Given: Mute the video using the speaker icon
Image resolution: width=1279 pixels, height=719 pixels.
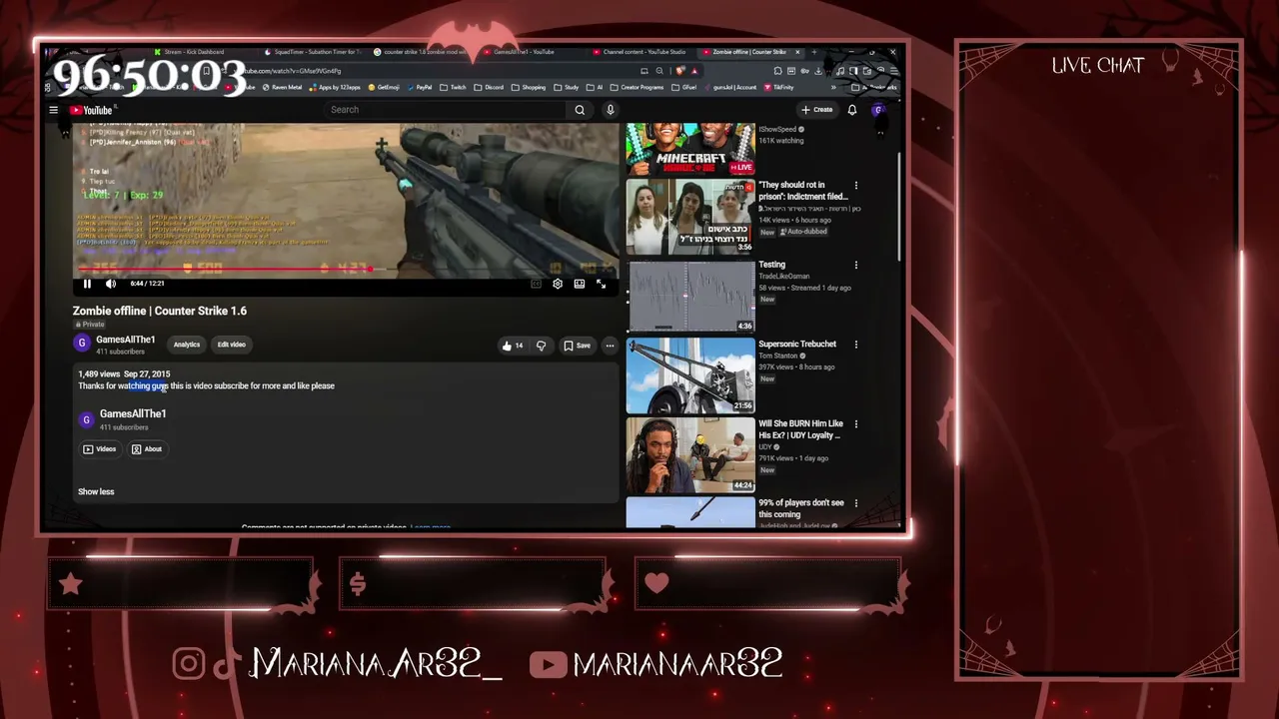Looking at the screenshot, I should point(111,284).
